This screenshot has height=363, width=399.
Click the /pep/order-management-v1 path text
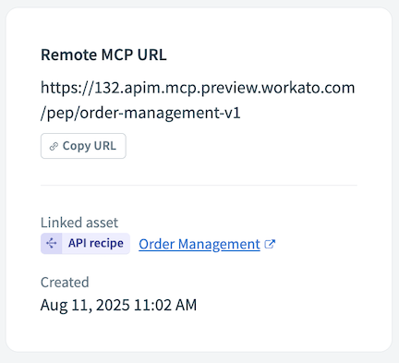coord(140,113)
